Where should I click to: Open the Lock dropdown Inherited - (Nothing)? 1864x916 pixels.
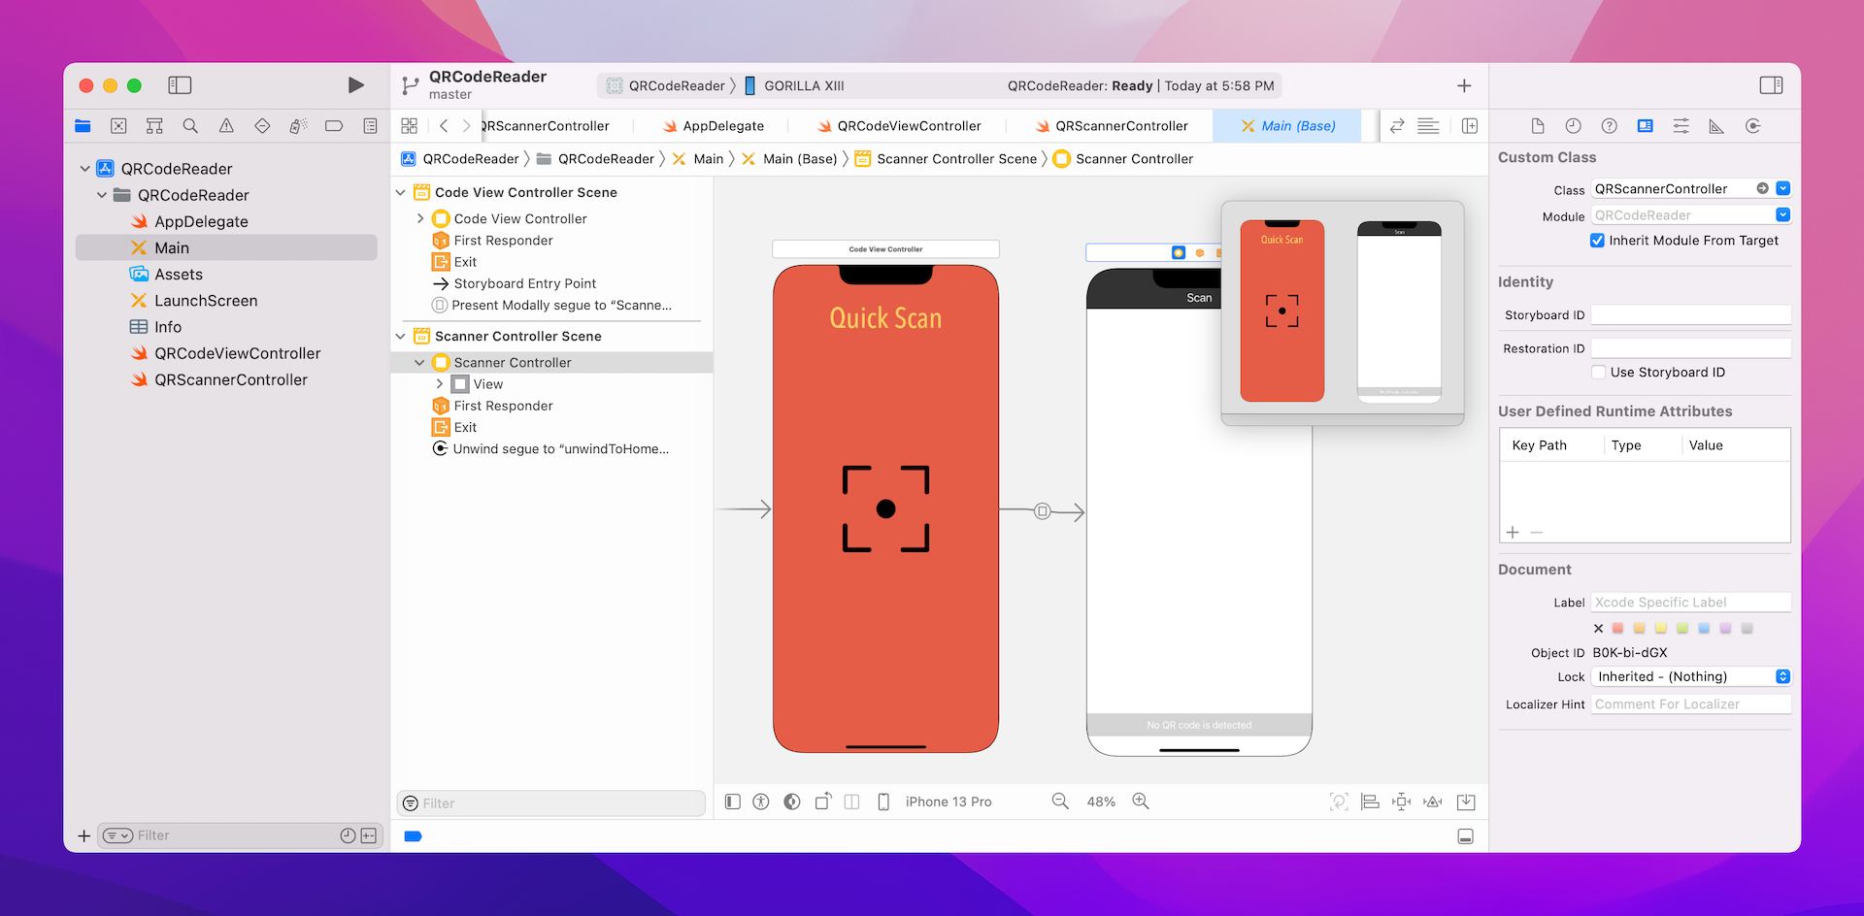(x=1690, y=677)
